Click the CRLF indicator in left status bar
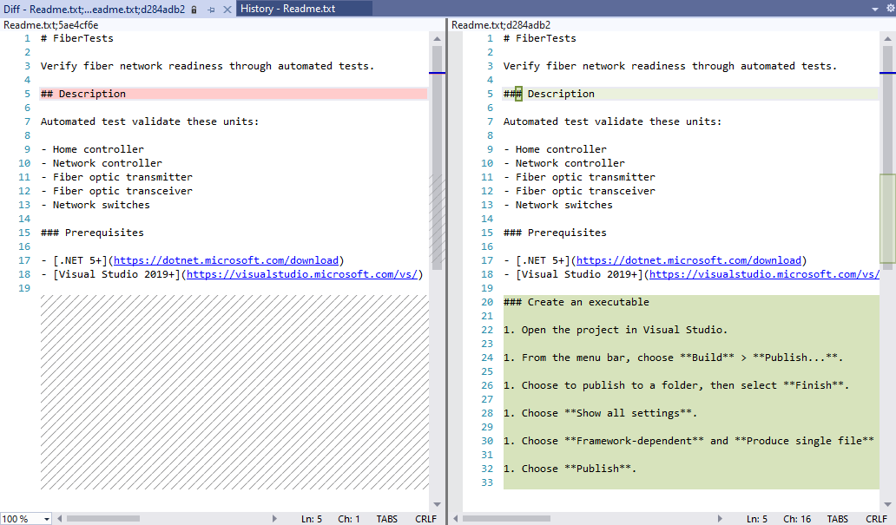 pyautogui.click(x=425, y=518)
